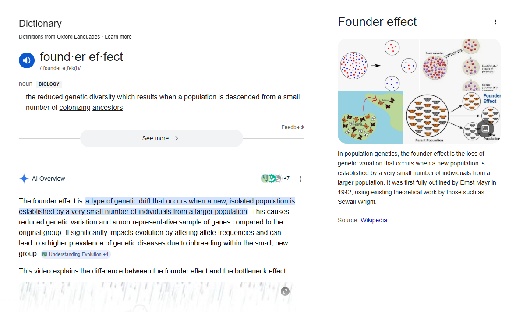Expand the video using the fullscreen icon
This screenshot has width=516, height=312.
tap(285, 291)
